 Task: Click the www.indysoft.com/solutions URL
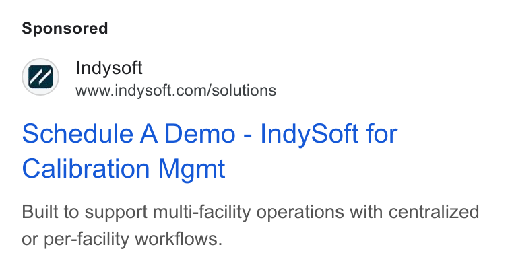tap(176, 90)
